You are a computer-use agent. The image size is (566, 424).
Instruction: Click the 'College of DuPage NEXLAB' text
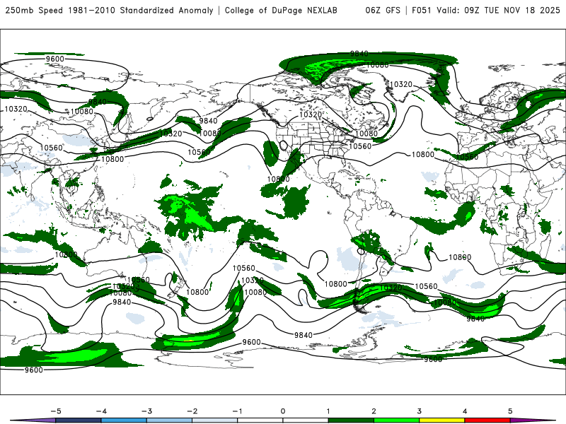click(281, 10)
